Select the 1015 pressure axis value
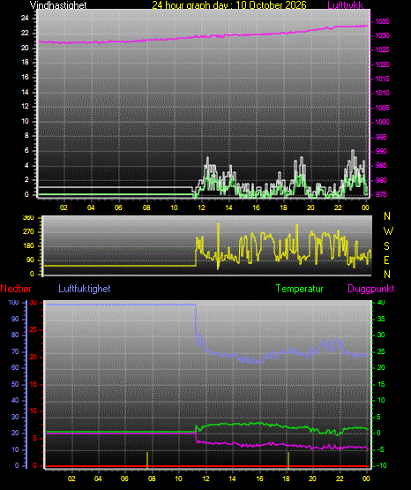The height and width of the screenshot is (490, 411). (x=382, y=79)
